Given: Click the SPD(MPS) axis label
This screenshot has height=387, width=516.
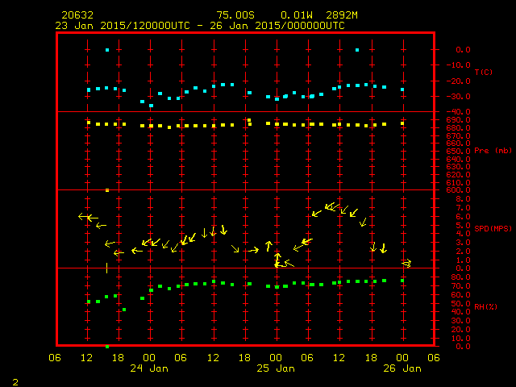Looking at the screenshot, I should [x=493, y=228].
